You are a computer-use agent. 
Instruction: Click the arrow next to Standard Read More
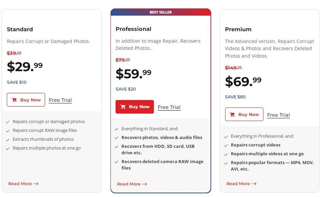[x=36, y=184]
